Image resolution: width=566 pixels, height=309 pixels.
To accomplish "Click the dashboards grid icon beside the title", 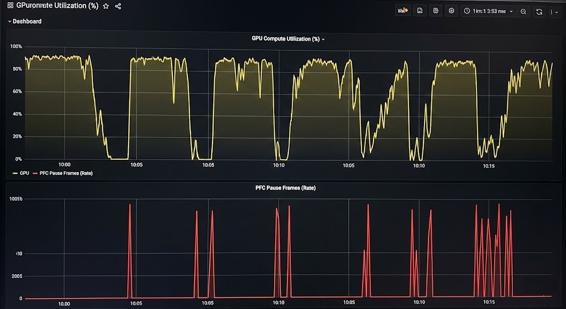I will tap(10, 6).
